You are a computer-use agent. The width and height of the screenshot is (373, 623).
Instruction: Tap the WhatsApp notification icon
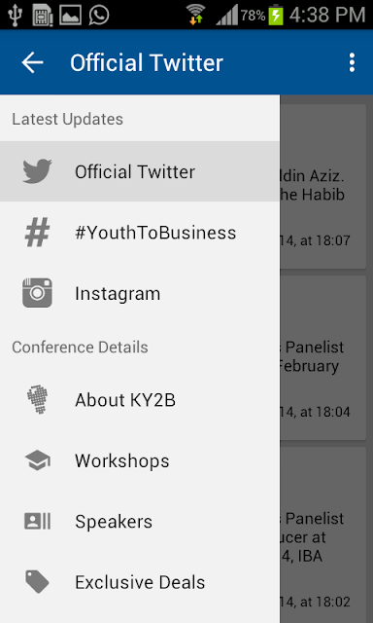[x=99, y=16]
